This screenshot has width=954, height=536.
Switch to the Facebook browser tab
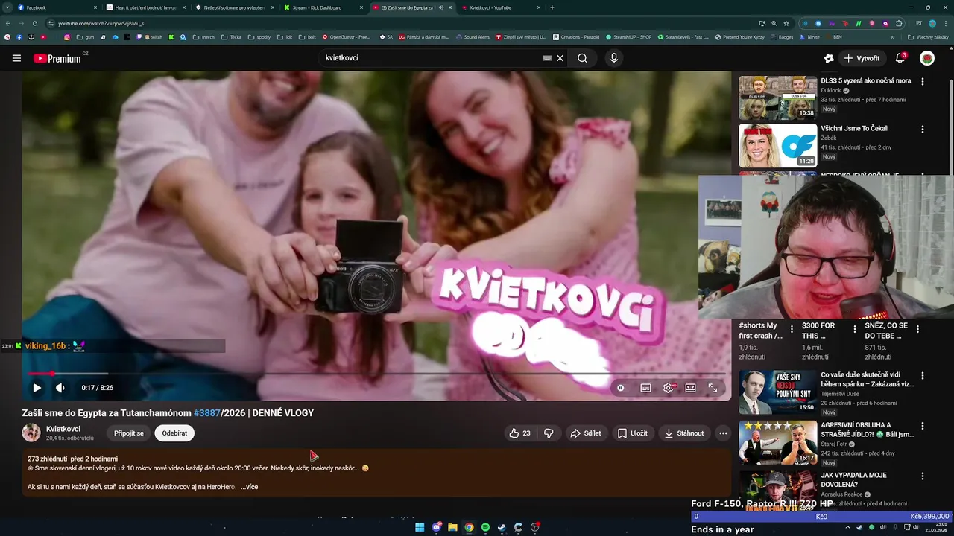pyautogui.click(x=58, y=7)
